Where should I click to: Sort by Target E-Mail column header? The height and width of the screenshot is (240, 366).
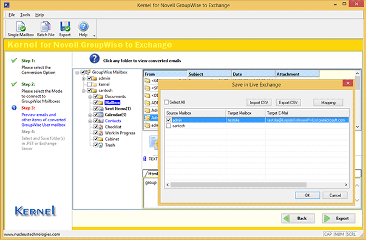[307, 113]
